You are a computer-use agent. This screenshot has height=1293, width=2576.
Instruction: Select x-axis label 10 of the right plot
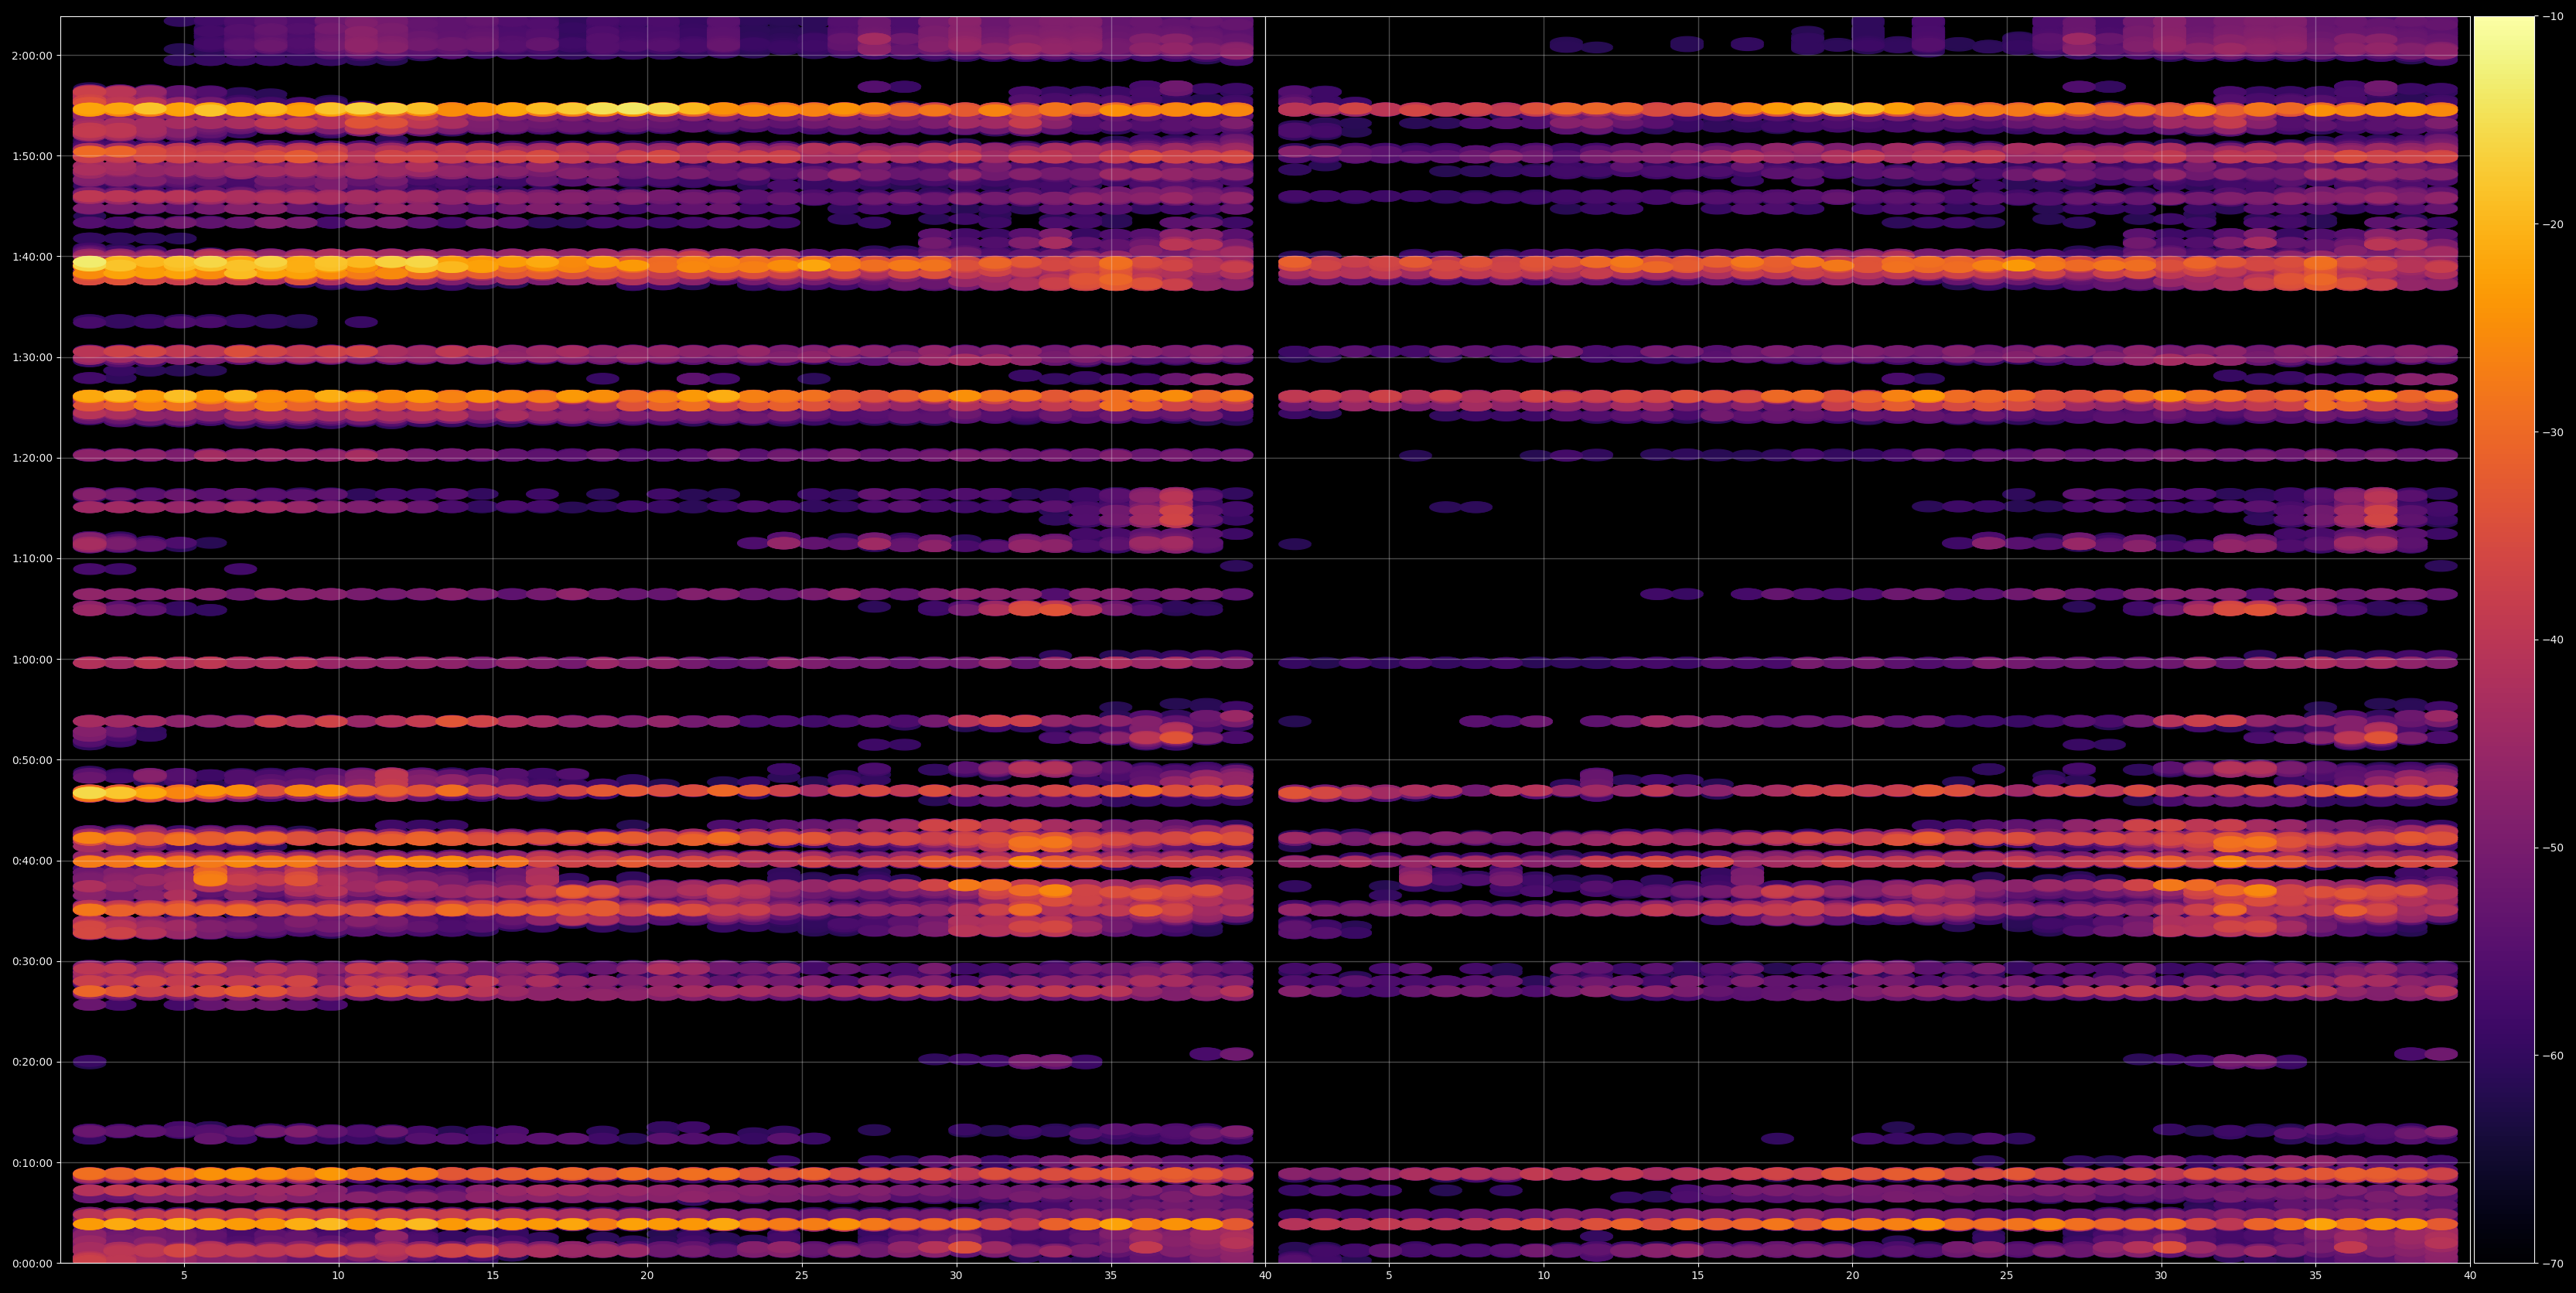coord(1543,1276)
